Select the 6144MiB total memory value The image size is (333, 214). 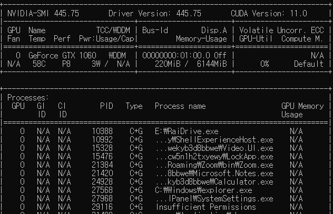212,64
